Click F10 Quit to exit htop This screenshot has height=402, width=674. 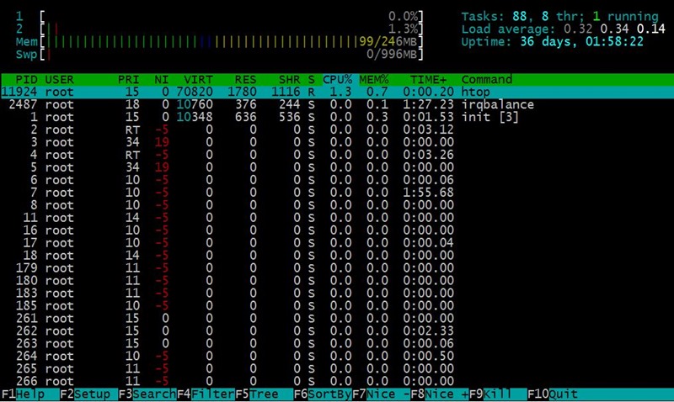click(x=553, y=394)
